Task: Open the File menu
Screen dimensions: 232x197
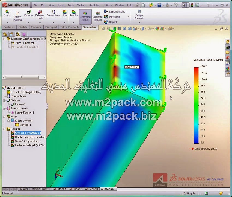Action: (x=36, y=5)
